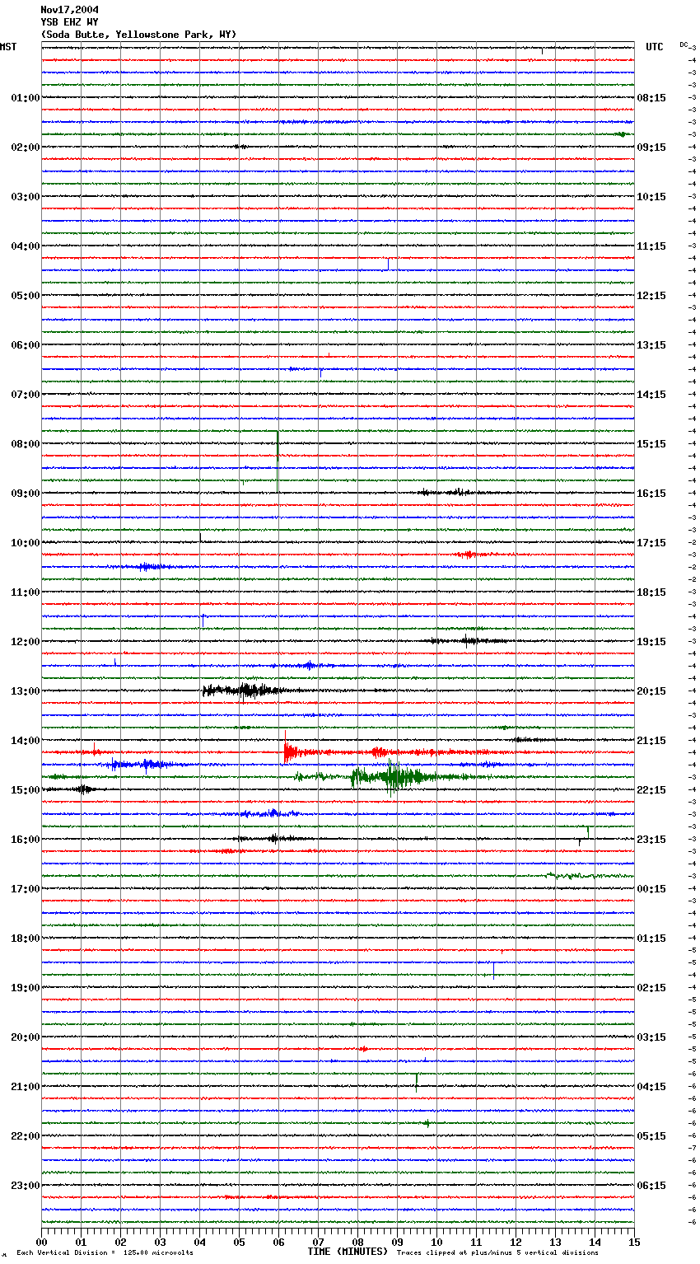Click the 10:00 MST time label
Viewport: 700px width, 1264px height.
[x=25, y=543]
